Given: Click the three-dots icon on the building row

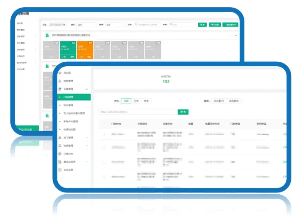Looking at the screenshot, I should 231,35.
